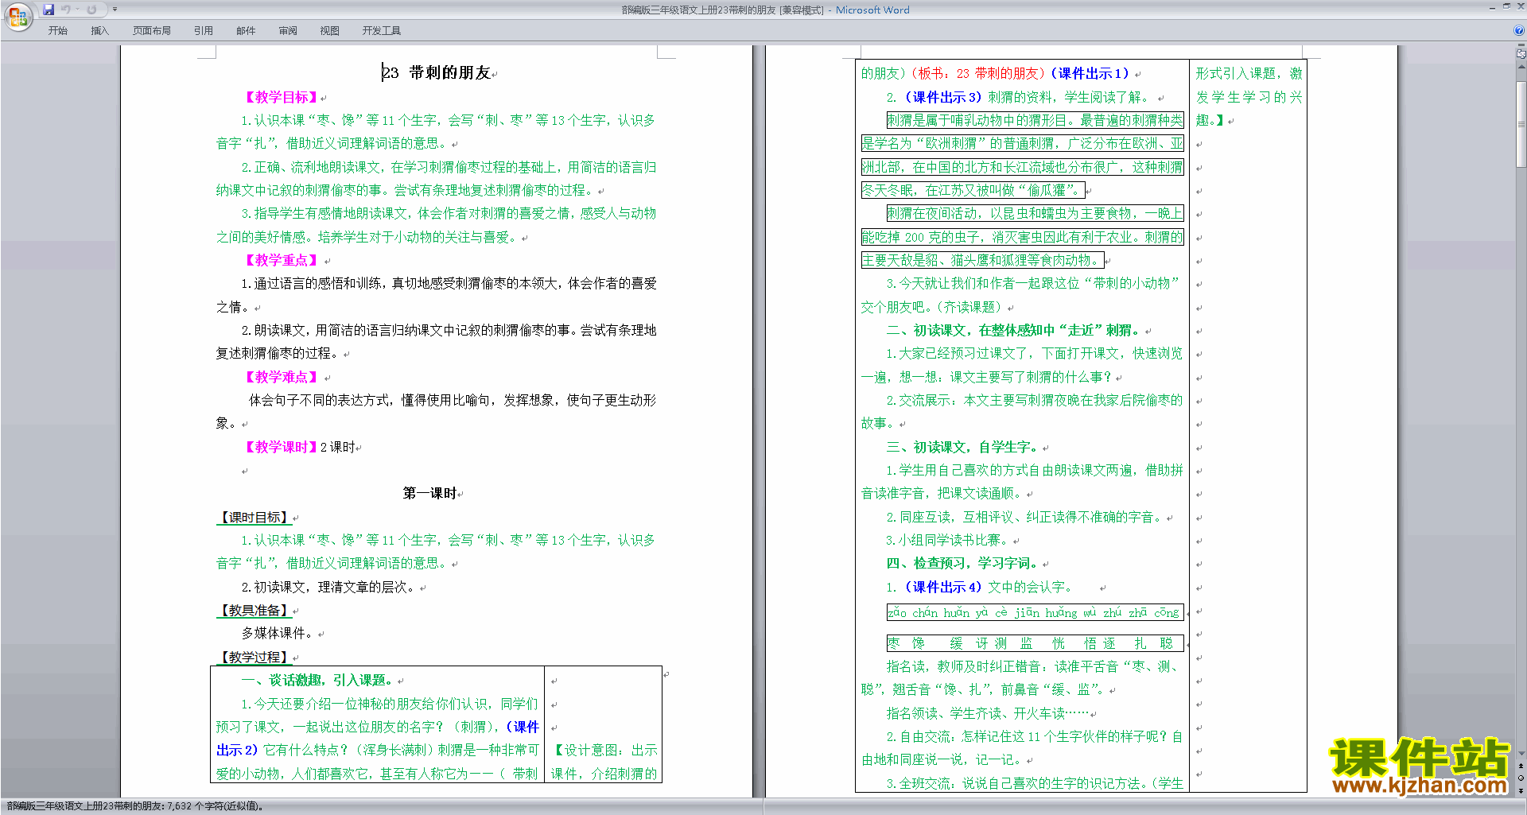This screenshot has width=1527, height=815.
Task: Click the 【教学目标】 heading
Action: (282, 97)
